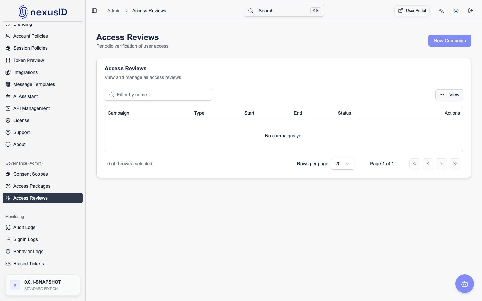Open Audit Logs page

pyautogui.click(x=43, y=227)
